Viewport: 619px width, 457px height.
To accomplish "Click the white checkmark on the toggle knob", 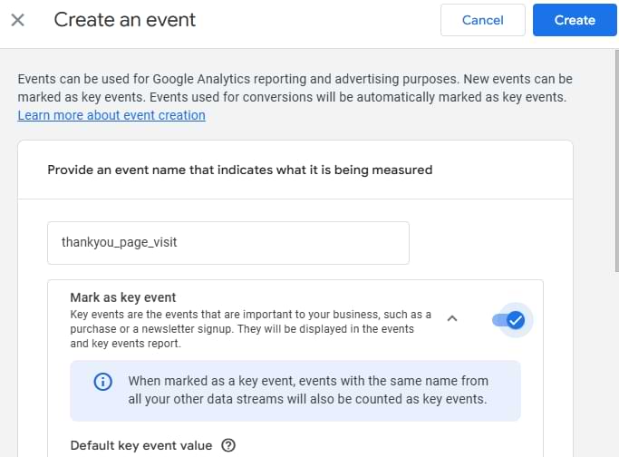I will 516,320.
